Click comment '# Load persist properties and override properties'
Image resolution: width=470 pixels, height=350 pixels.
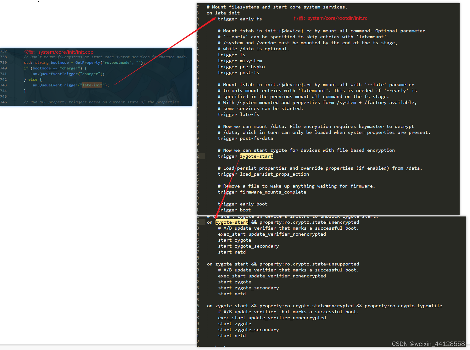pyautogui.click(x=320, y=168)
